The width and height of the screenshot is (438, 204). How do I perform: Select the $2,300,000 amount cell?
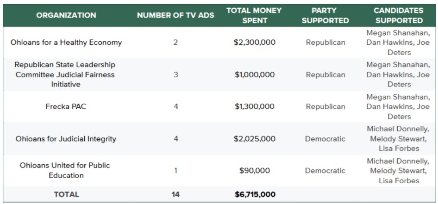click(254, 43)
